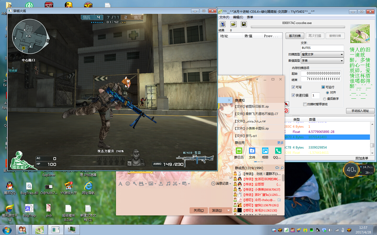This screenshot has height=235, width=377.
Task: Open file 破图标旧版本.zip in group notices
Action: [252, 107]
